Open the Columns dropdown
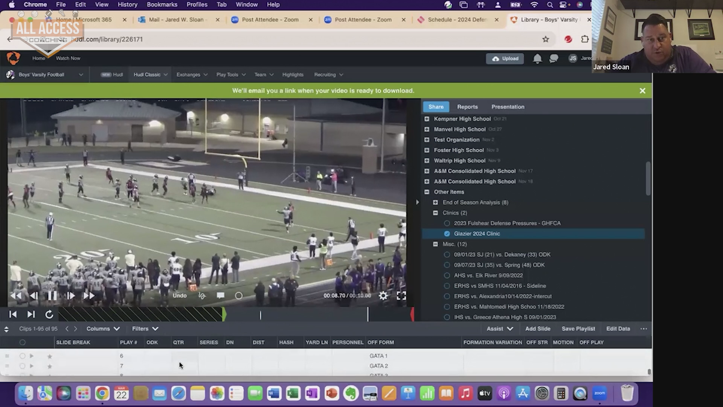The width and height of the screenshot is (723, 407). tap(103, 329)
